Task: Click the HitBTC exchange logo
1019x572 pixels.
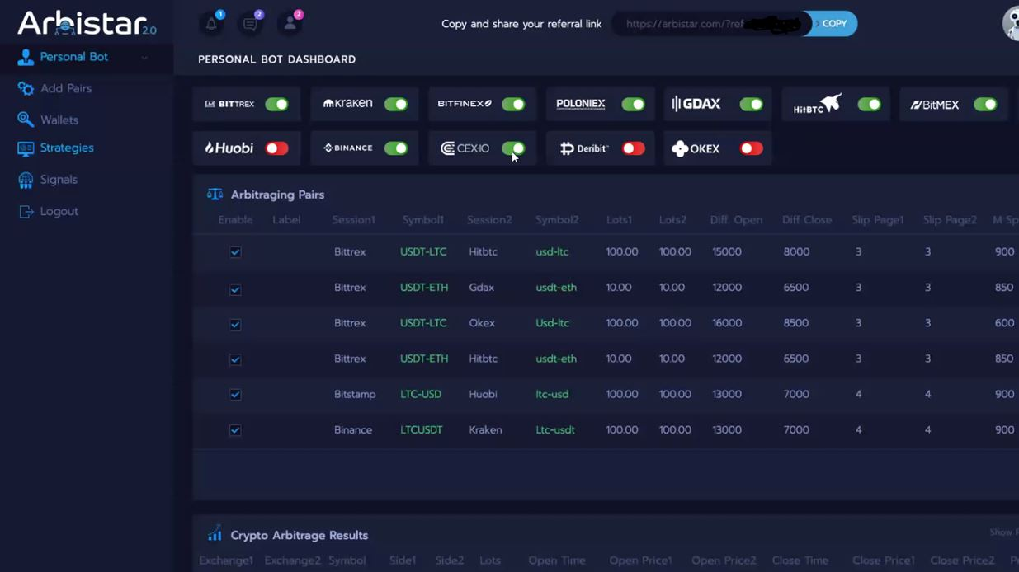Action: 817,104
